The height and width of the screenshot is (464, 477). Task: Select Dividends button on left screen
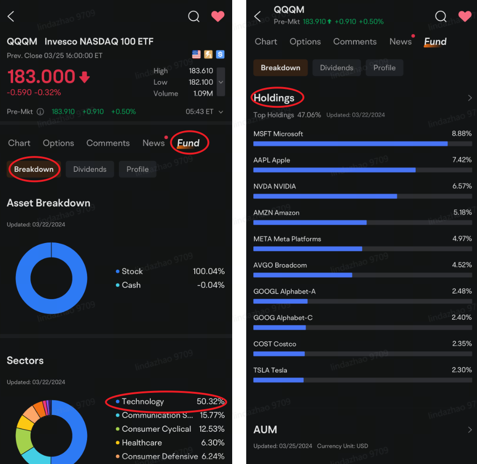(x=90, y=169)
